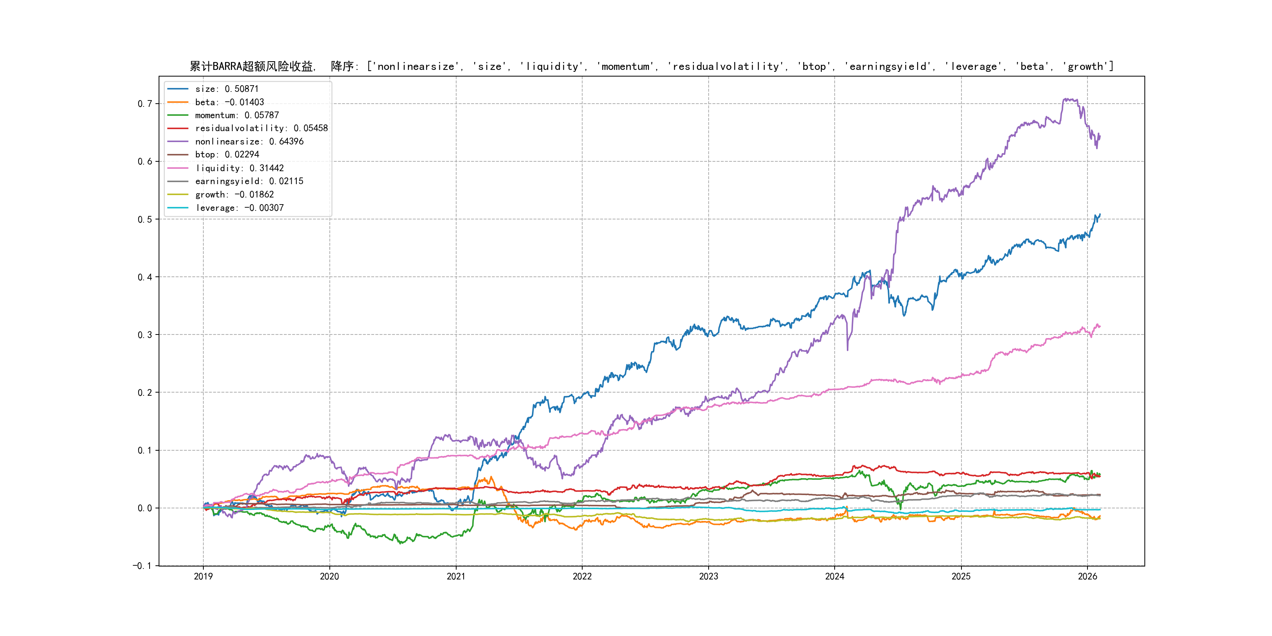Click the 2024 x-axis tick label
Screen dimensions: 1272x636
coord(835,576)
